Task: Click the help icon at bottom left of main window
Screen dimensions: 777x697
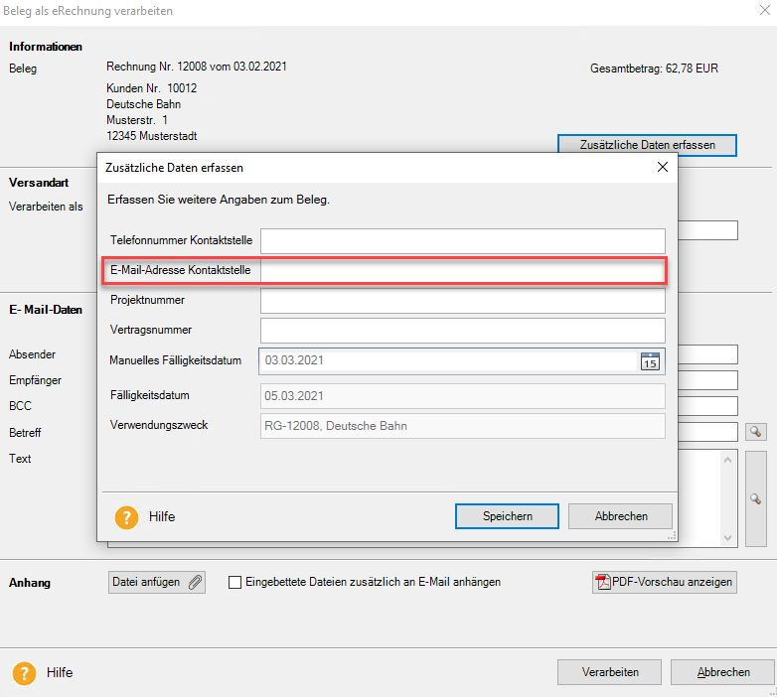Action: pyautogui.click(x=24, y=672)
